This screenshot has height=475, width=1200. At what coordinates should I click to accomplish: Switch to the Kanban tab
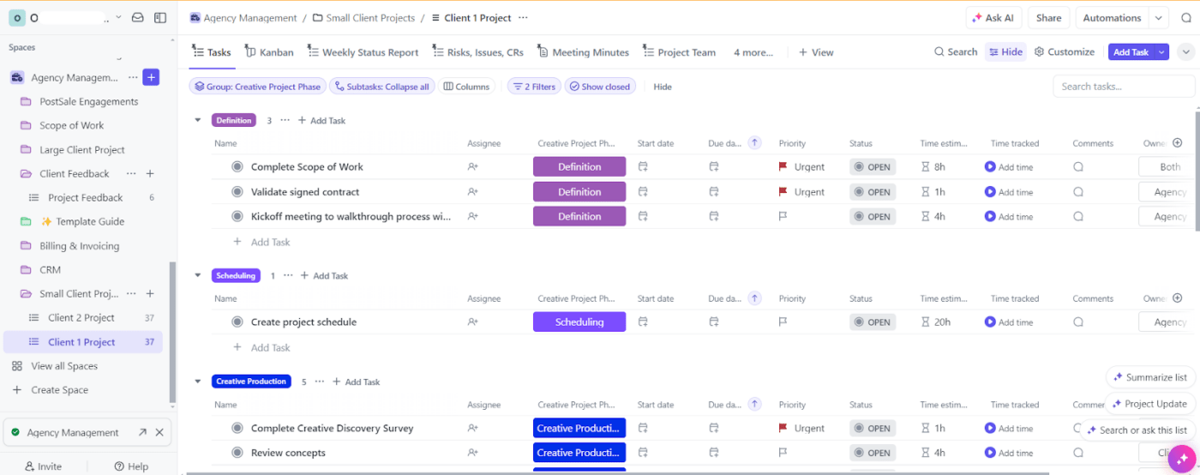(x=269, y=52)
